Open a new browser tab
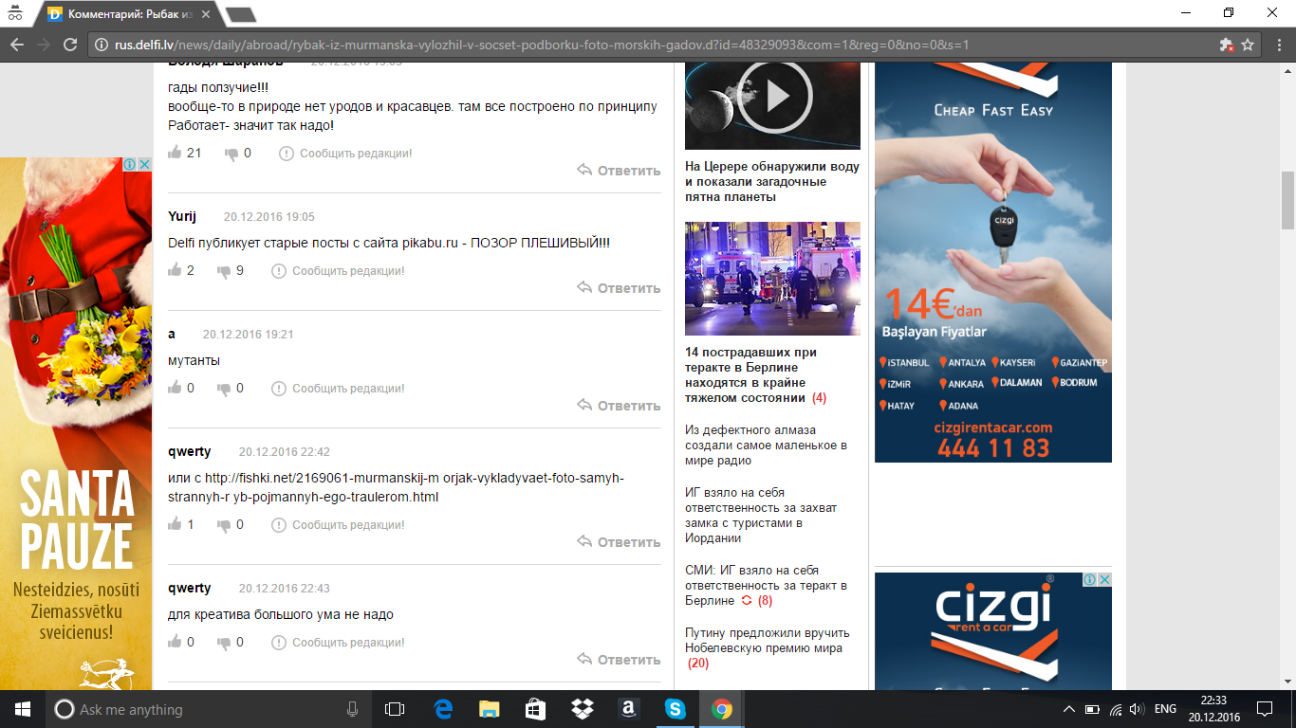Image resolution: width=1296 pixels, height=728 pixels. coord(241,14)
